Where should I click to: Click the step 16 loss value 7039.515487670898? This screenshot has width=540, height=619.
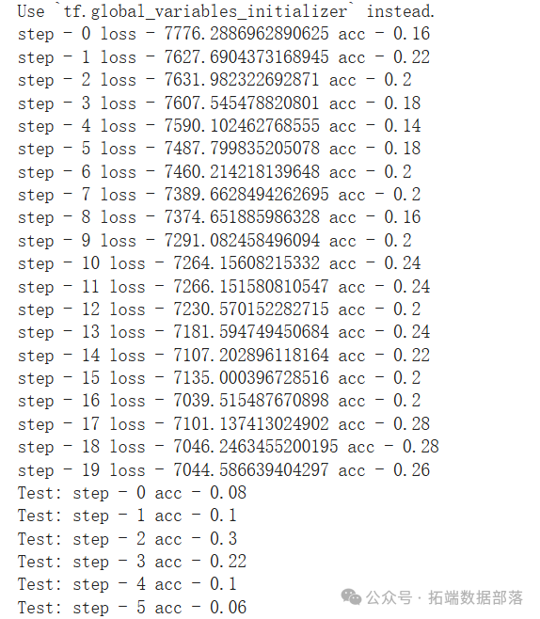click(x=250, y=401)
